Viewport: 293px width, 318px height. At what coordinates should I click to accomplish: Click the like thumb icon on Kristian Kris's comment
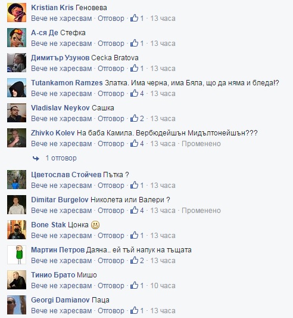134,18
